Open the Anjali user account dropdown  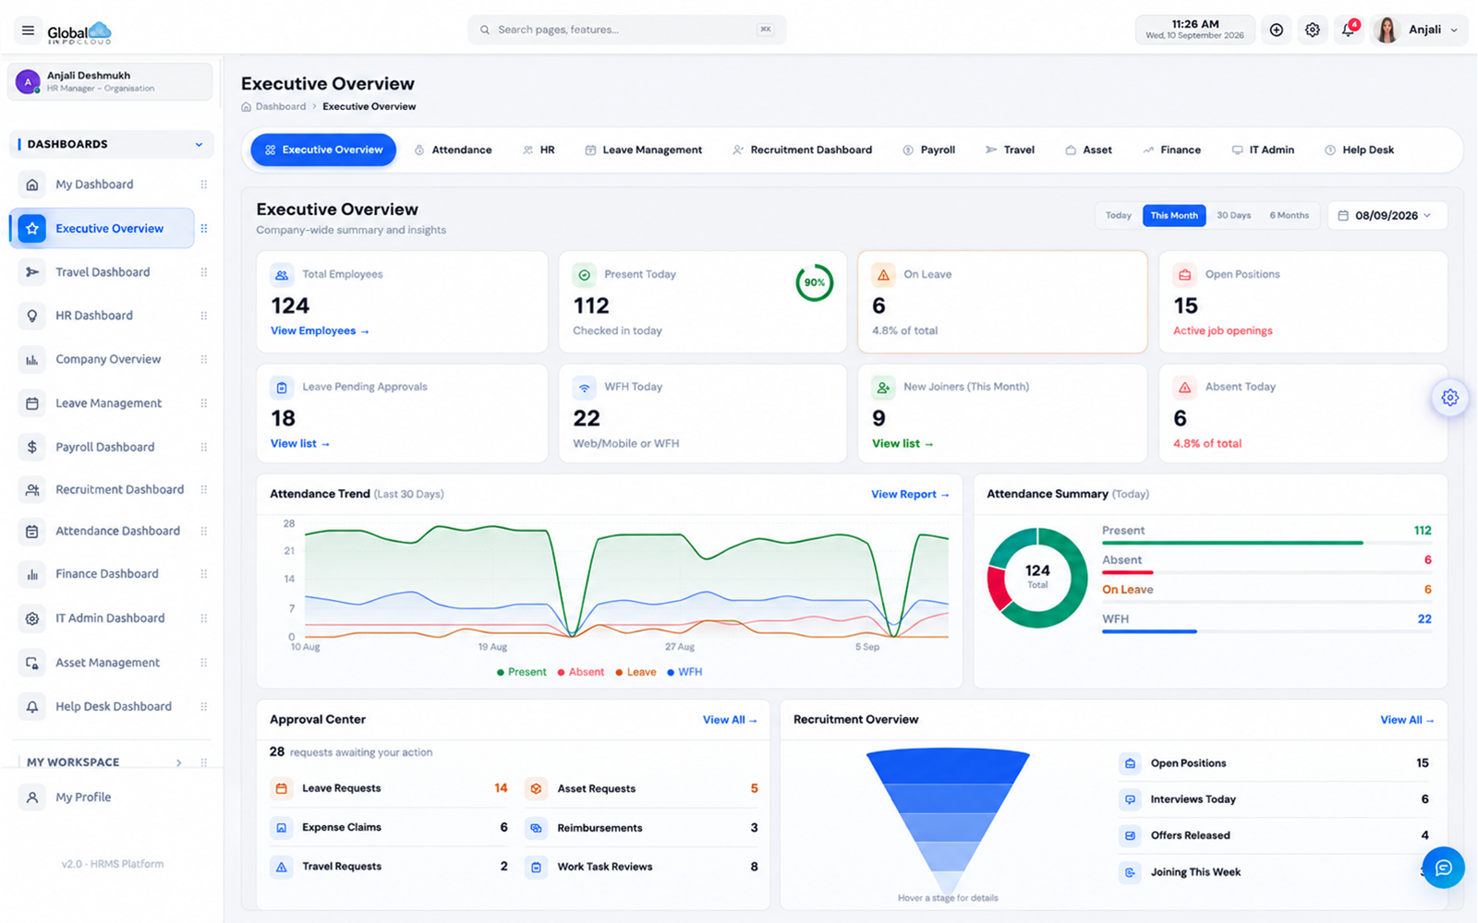click(x=1419, y=30)
